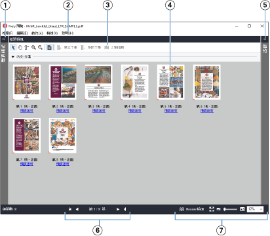Click the zoom out magnifier tool
This screenshot has height=236, width=270.
pyautogui.click(x=40, y=47)
